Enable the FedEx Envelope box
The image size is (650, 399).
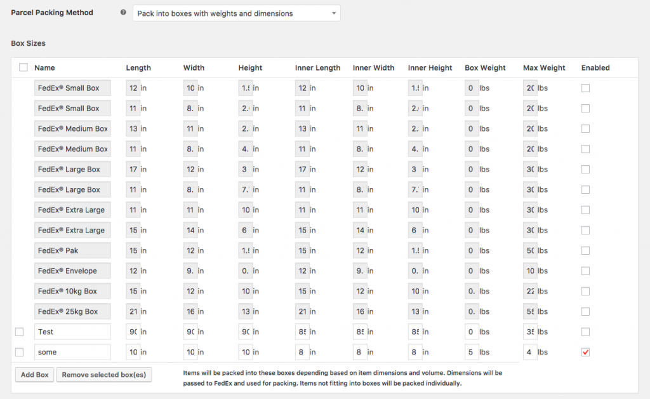(585, 271)
